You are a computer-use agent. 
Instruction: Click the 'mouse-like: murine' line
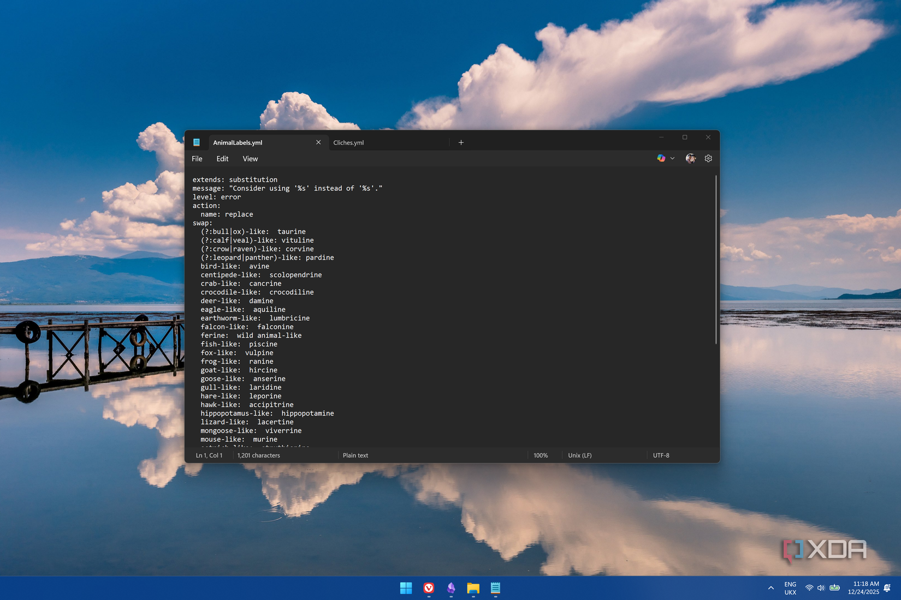coord(239,440)
